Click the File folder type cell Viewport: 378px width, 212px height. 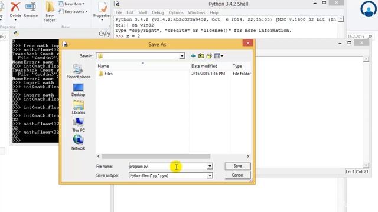pos(242,74)
